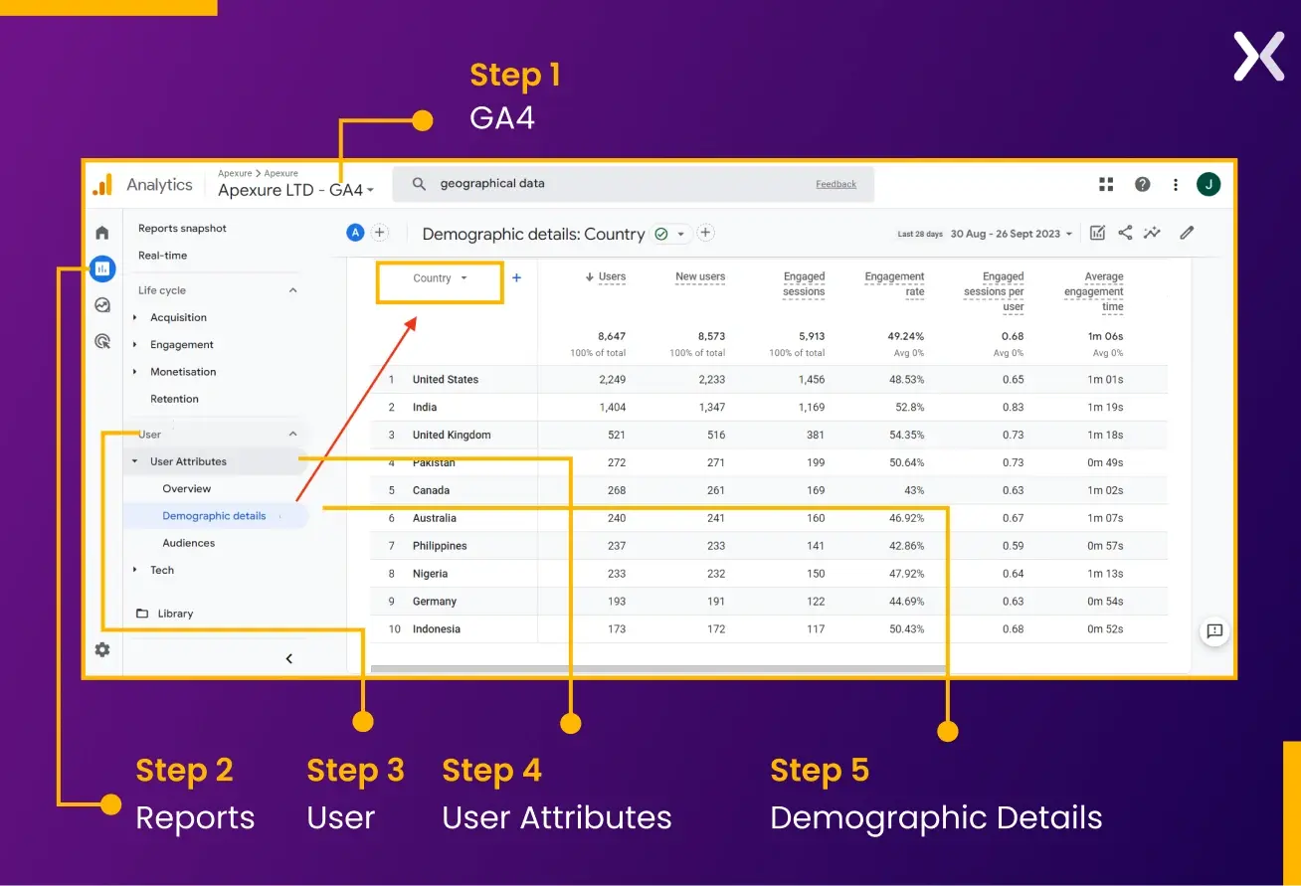Click the All Users segment A badge

click(x=355, y=233)
